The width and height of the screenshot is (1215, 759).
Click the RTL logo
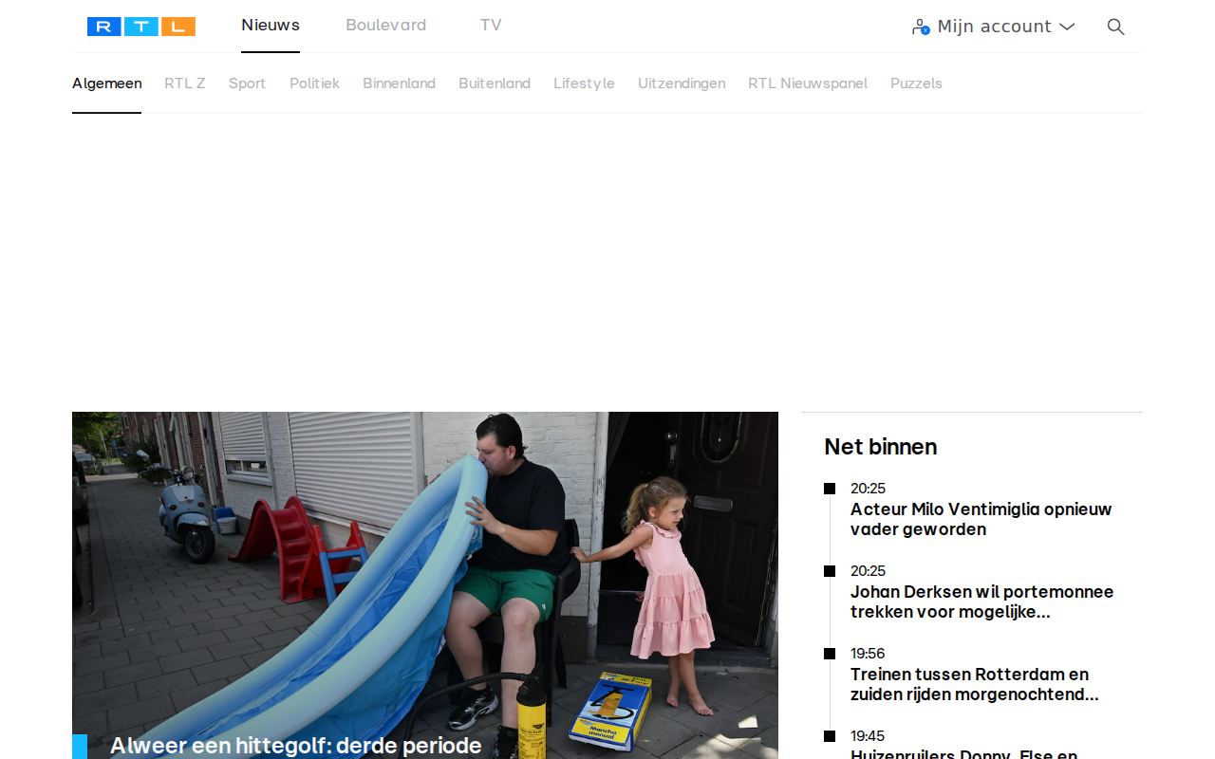(141, 27)
